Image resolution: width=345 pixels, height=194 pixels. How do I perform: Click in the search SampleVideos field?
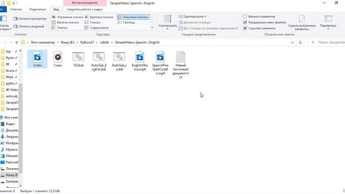pyautogui.click(x=327, y=43)
